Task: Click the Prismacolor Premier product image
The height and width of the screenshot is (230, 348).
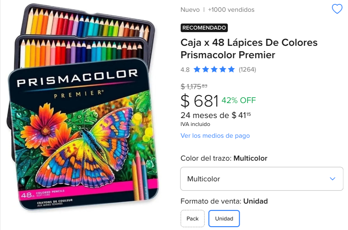Action: pos(82,107)
